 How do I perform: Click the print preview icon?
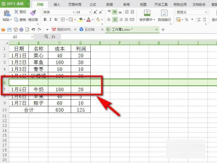27,30
